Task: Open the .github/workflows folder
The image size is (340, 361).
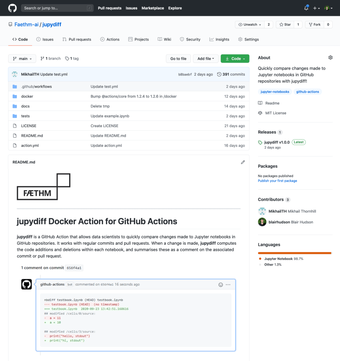Action: click(x=36, y=87)
